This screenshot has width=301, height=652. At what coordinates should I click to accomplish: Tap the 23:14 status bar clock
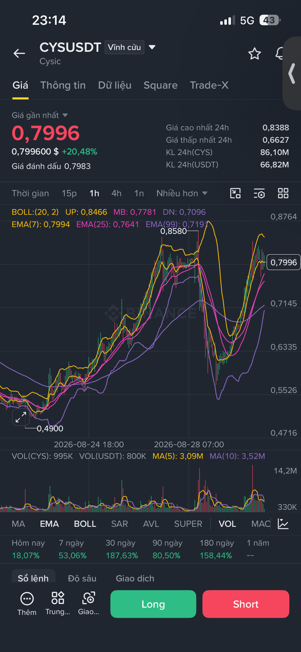[x=49, y=20]
